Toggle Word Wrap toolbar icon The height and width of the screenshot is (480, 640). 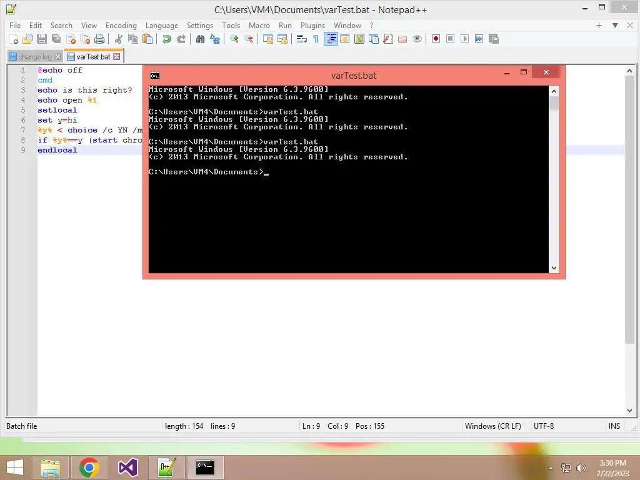point(302,39)
